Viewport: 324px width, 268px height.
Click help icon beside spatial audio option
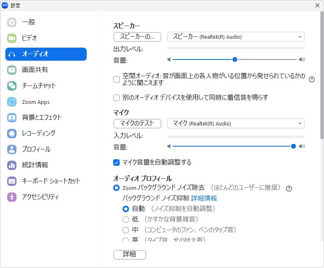(x=312, y=79)
